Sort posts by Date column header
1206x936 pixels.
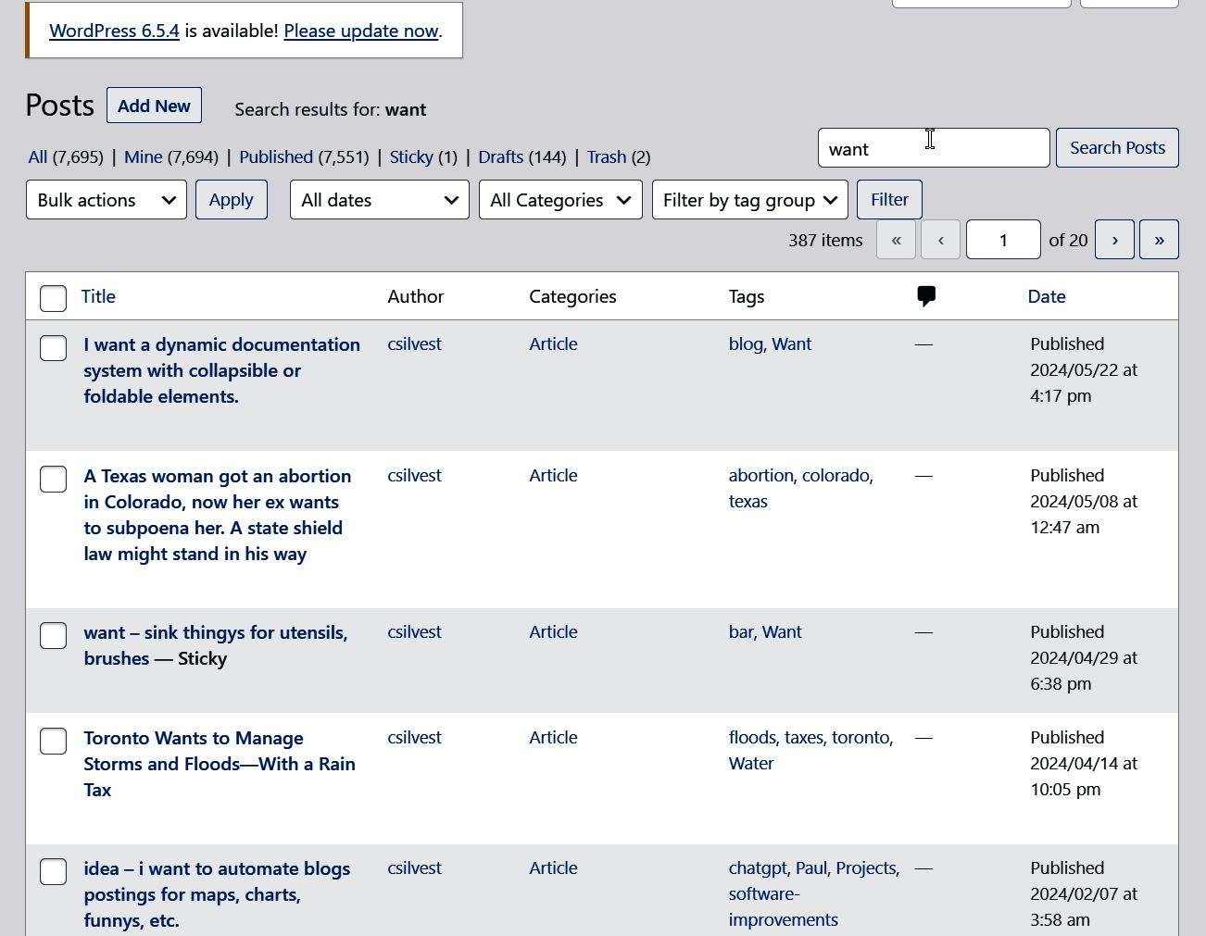(x=1047, y=296)
